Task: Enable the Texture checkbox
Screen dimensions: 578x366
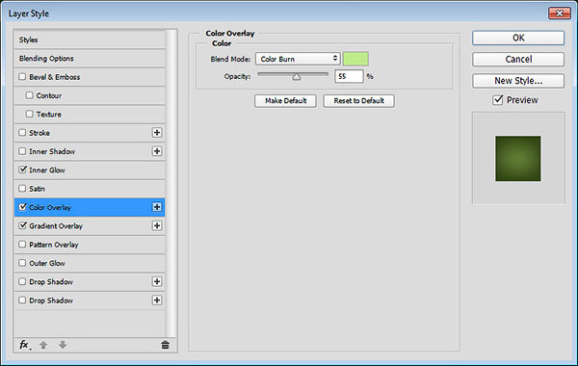Action: (30, 114)
